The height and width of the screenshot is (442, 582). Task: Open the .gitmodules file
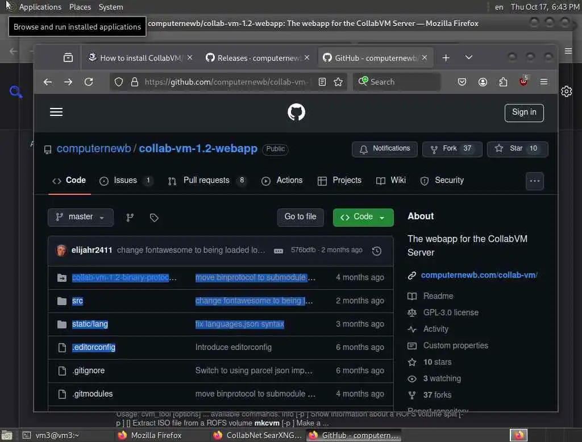point(93,394)
